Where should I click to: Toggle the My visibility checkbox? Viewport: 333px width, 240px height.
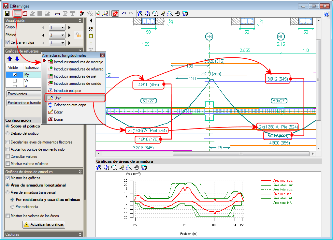pos(15,75)
